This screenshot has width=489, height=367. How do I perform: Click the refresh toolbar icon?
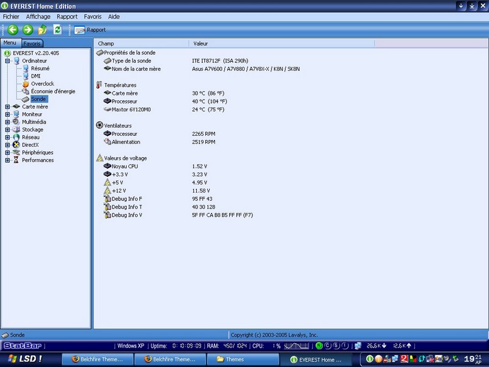point(57,29)
